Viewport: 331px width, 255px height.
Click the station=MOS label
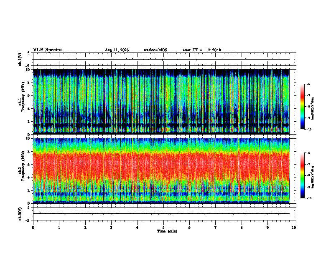155,50
